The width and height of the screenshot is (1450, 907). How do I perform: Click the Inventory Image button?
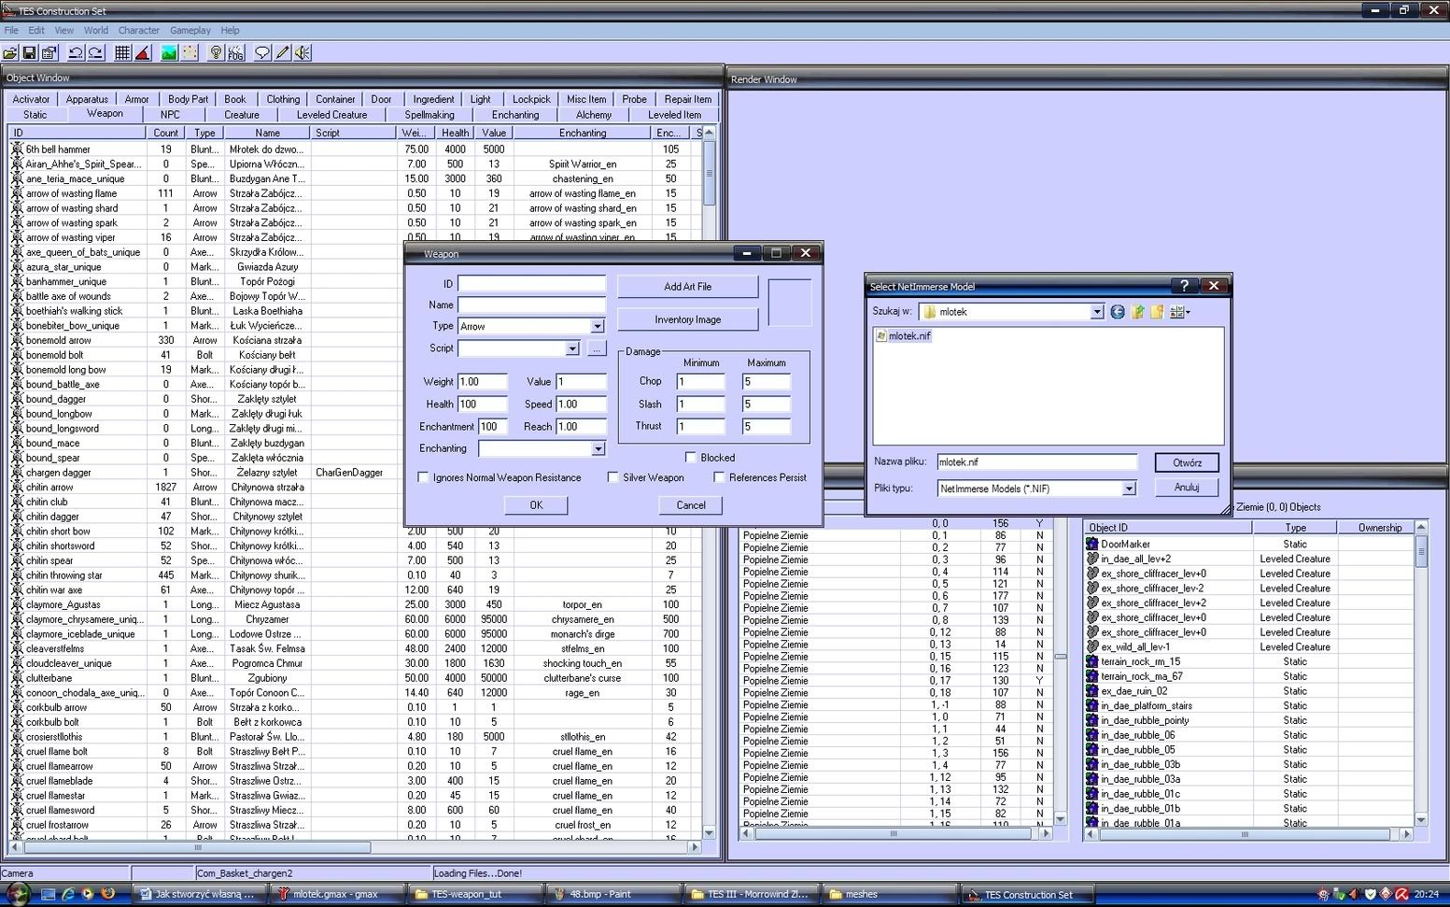click(687, 319)
